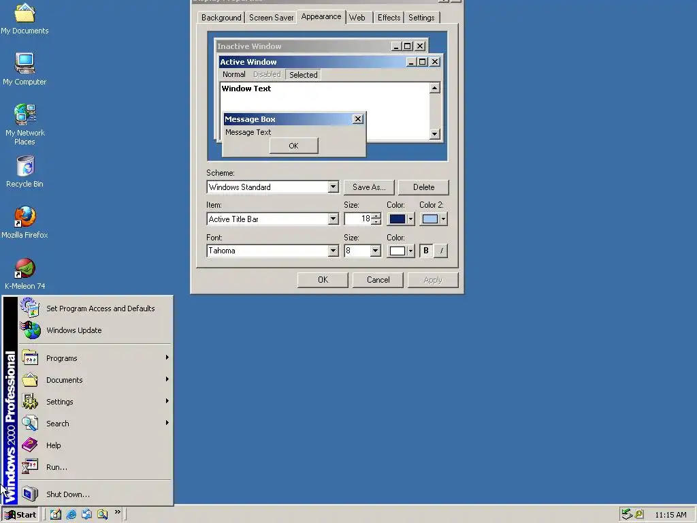
Task: Click the Settings gear icon in Start menu
Action: point(30,401)
